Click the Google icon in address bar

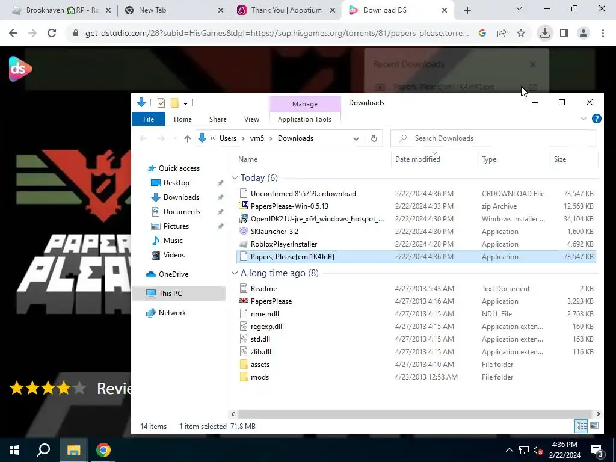pyautogui.click(x=482, y=34)
